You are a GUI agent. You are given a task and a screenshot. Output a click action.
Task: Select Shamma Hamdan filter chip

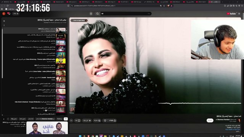[x=45, y=119]
